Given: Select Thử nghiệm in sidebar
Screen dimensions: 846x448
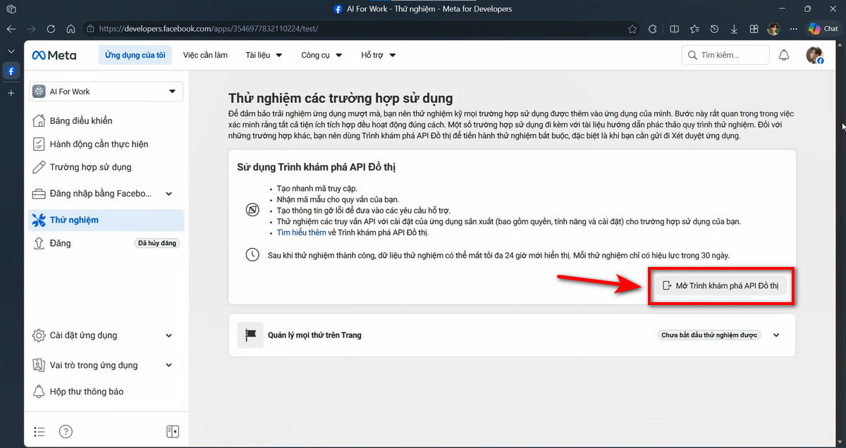Looking at the screenshot, I should coord(106,220).
